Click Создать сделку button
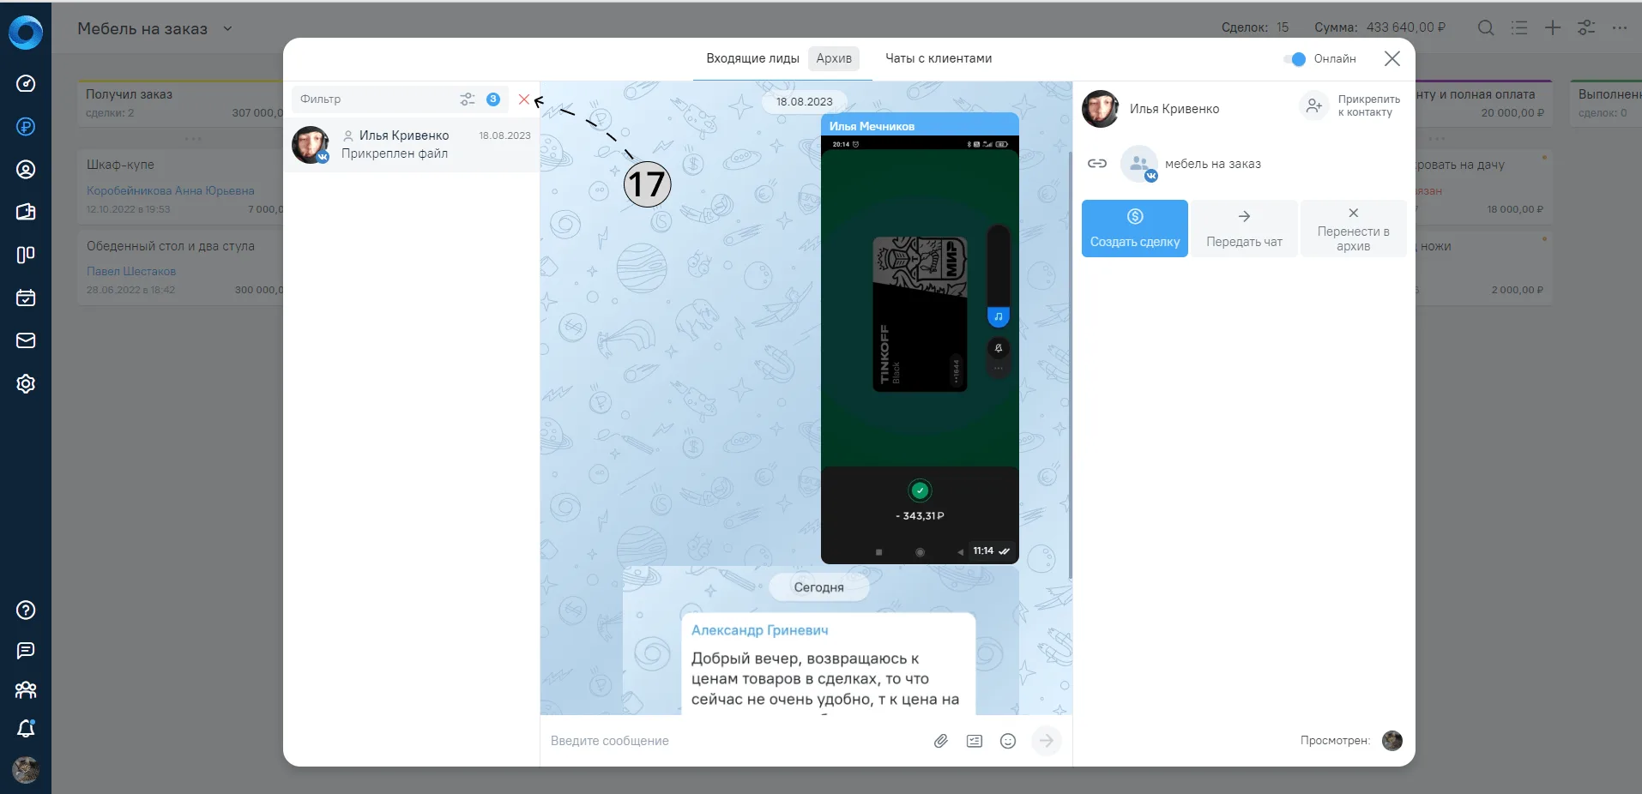This screenshot has width=1642, height=794. [x=1135, y=229]
